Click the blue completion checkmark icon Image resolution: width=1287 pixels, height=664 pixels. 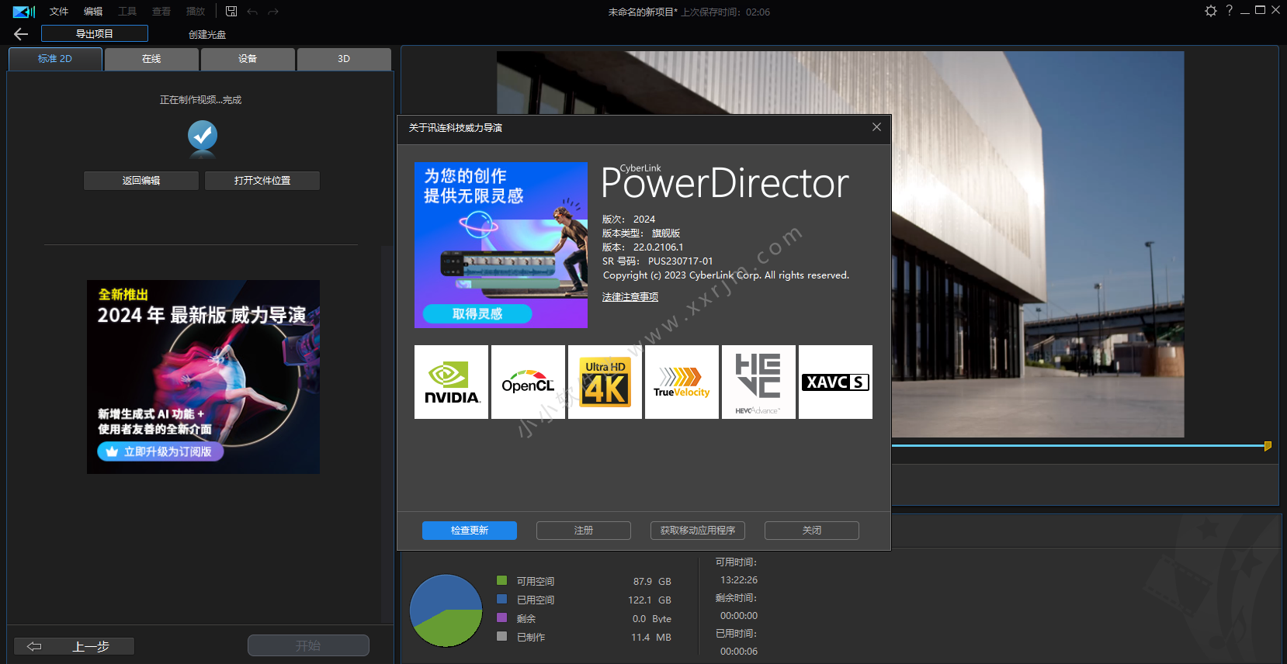coord(203,136)
